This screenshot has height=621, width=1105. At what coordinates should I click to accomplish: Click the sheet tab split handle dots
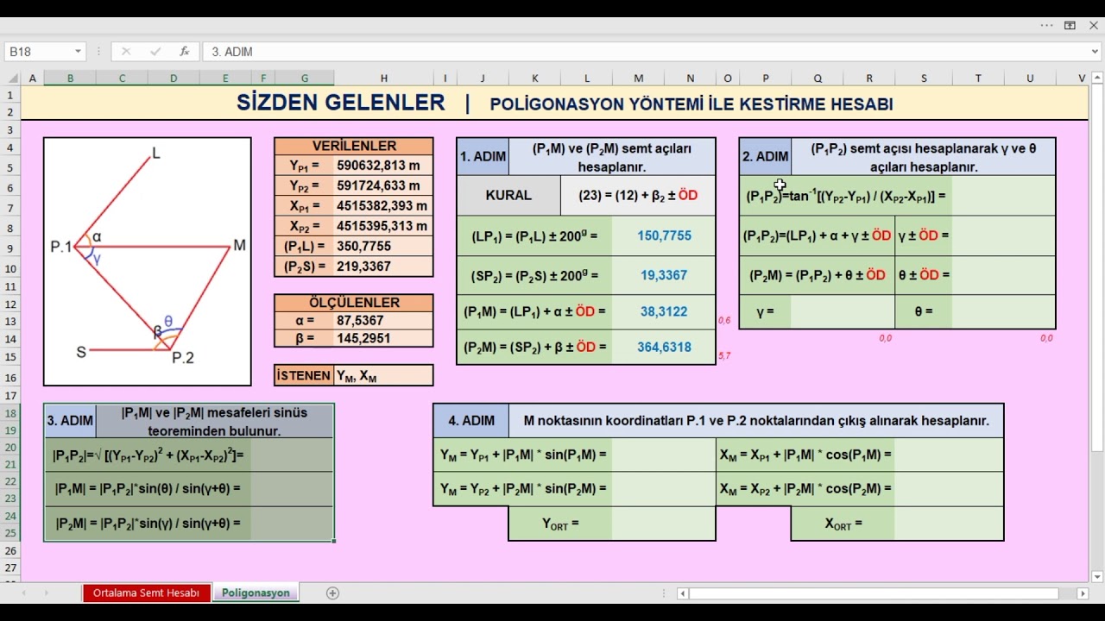coord(663,593)
